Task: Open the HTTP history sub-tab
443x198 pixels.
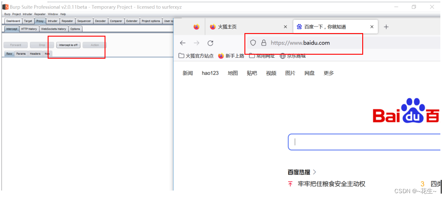Action: (x=29, y=29)
